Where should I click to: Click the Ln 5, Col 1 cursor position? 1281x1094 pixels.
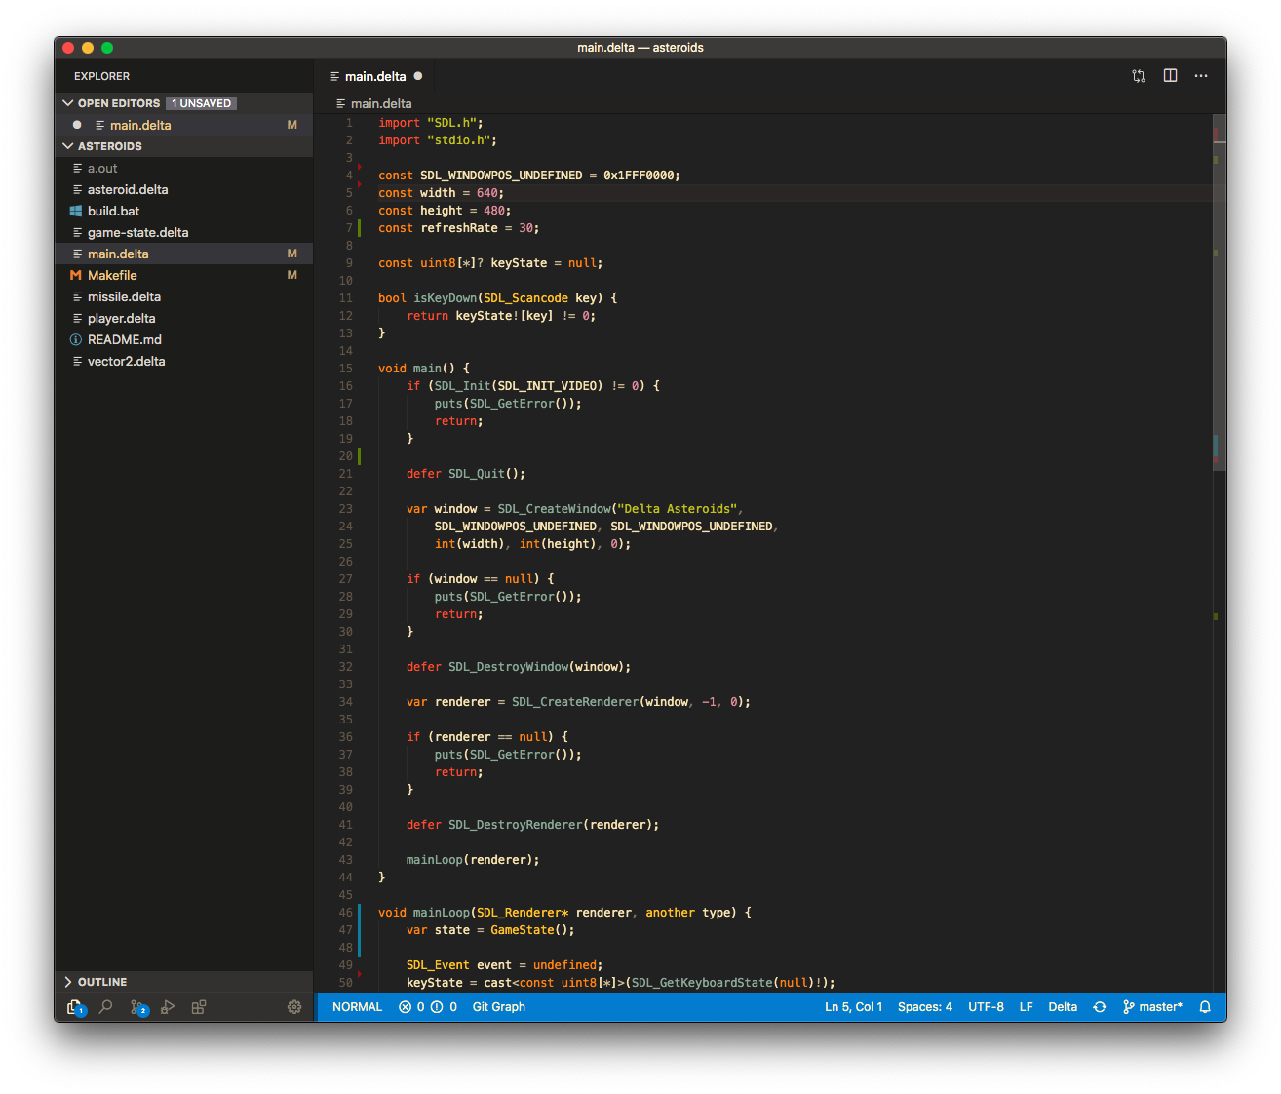point(854,1007)
